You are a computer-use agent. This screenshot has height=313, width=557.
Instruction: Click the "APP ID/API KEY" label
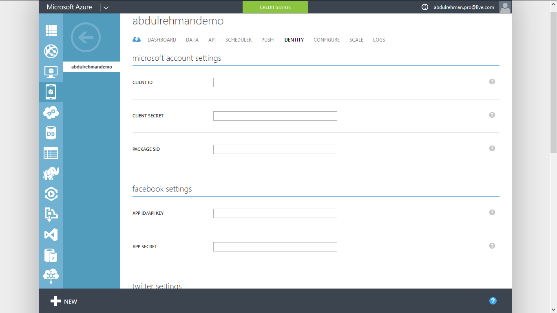pyautogui.click(x=148, y=213)
